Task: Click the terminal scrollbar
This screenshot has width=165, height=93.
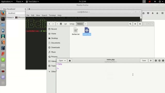Action: (141, 19)
